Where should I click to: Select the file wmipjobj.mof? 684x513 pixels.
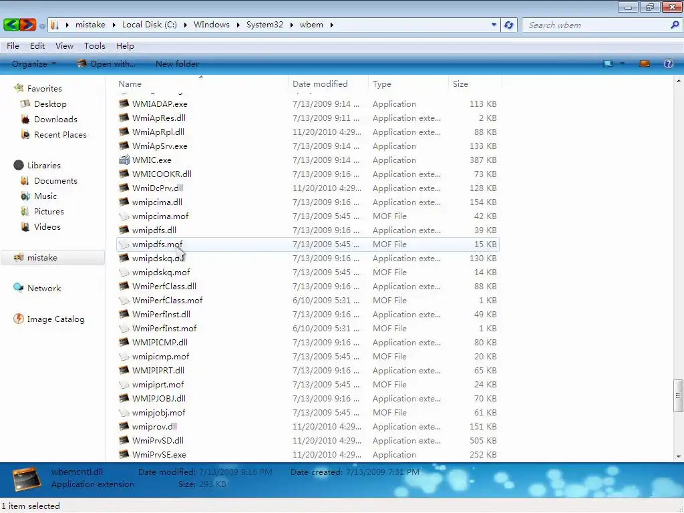click(307, 412)
